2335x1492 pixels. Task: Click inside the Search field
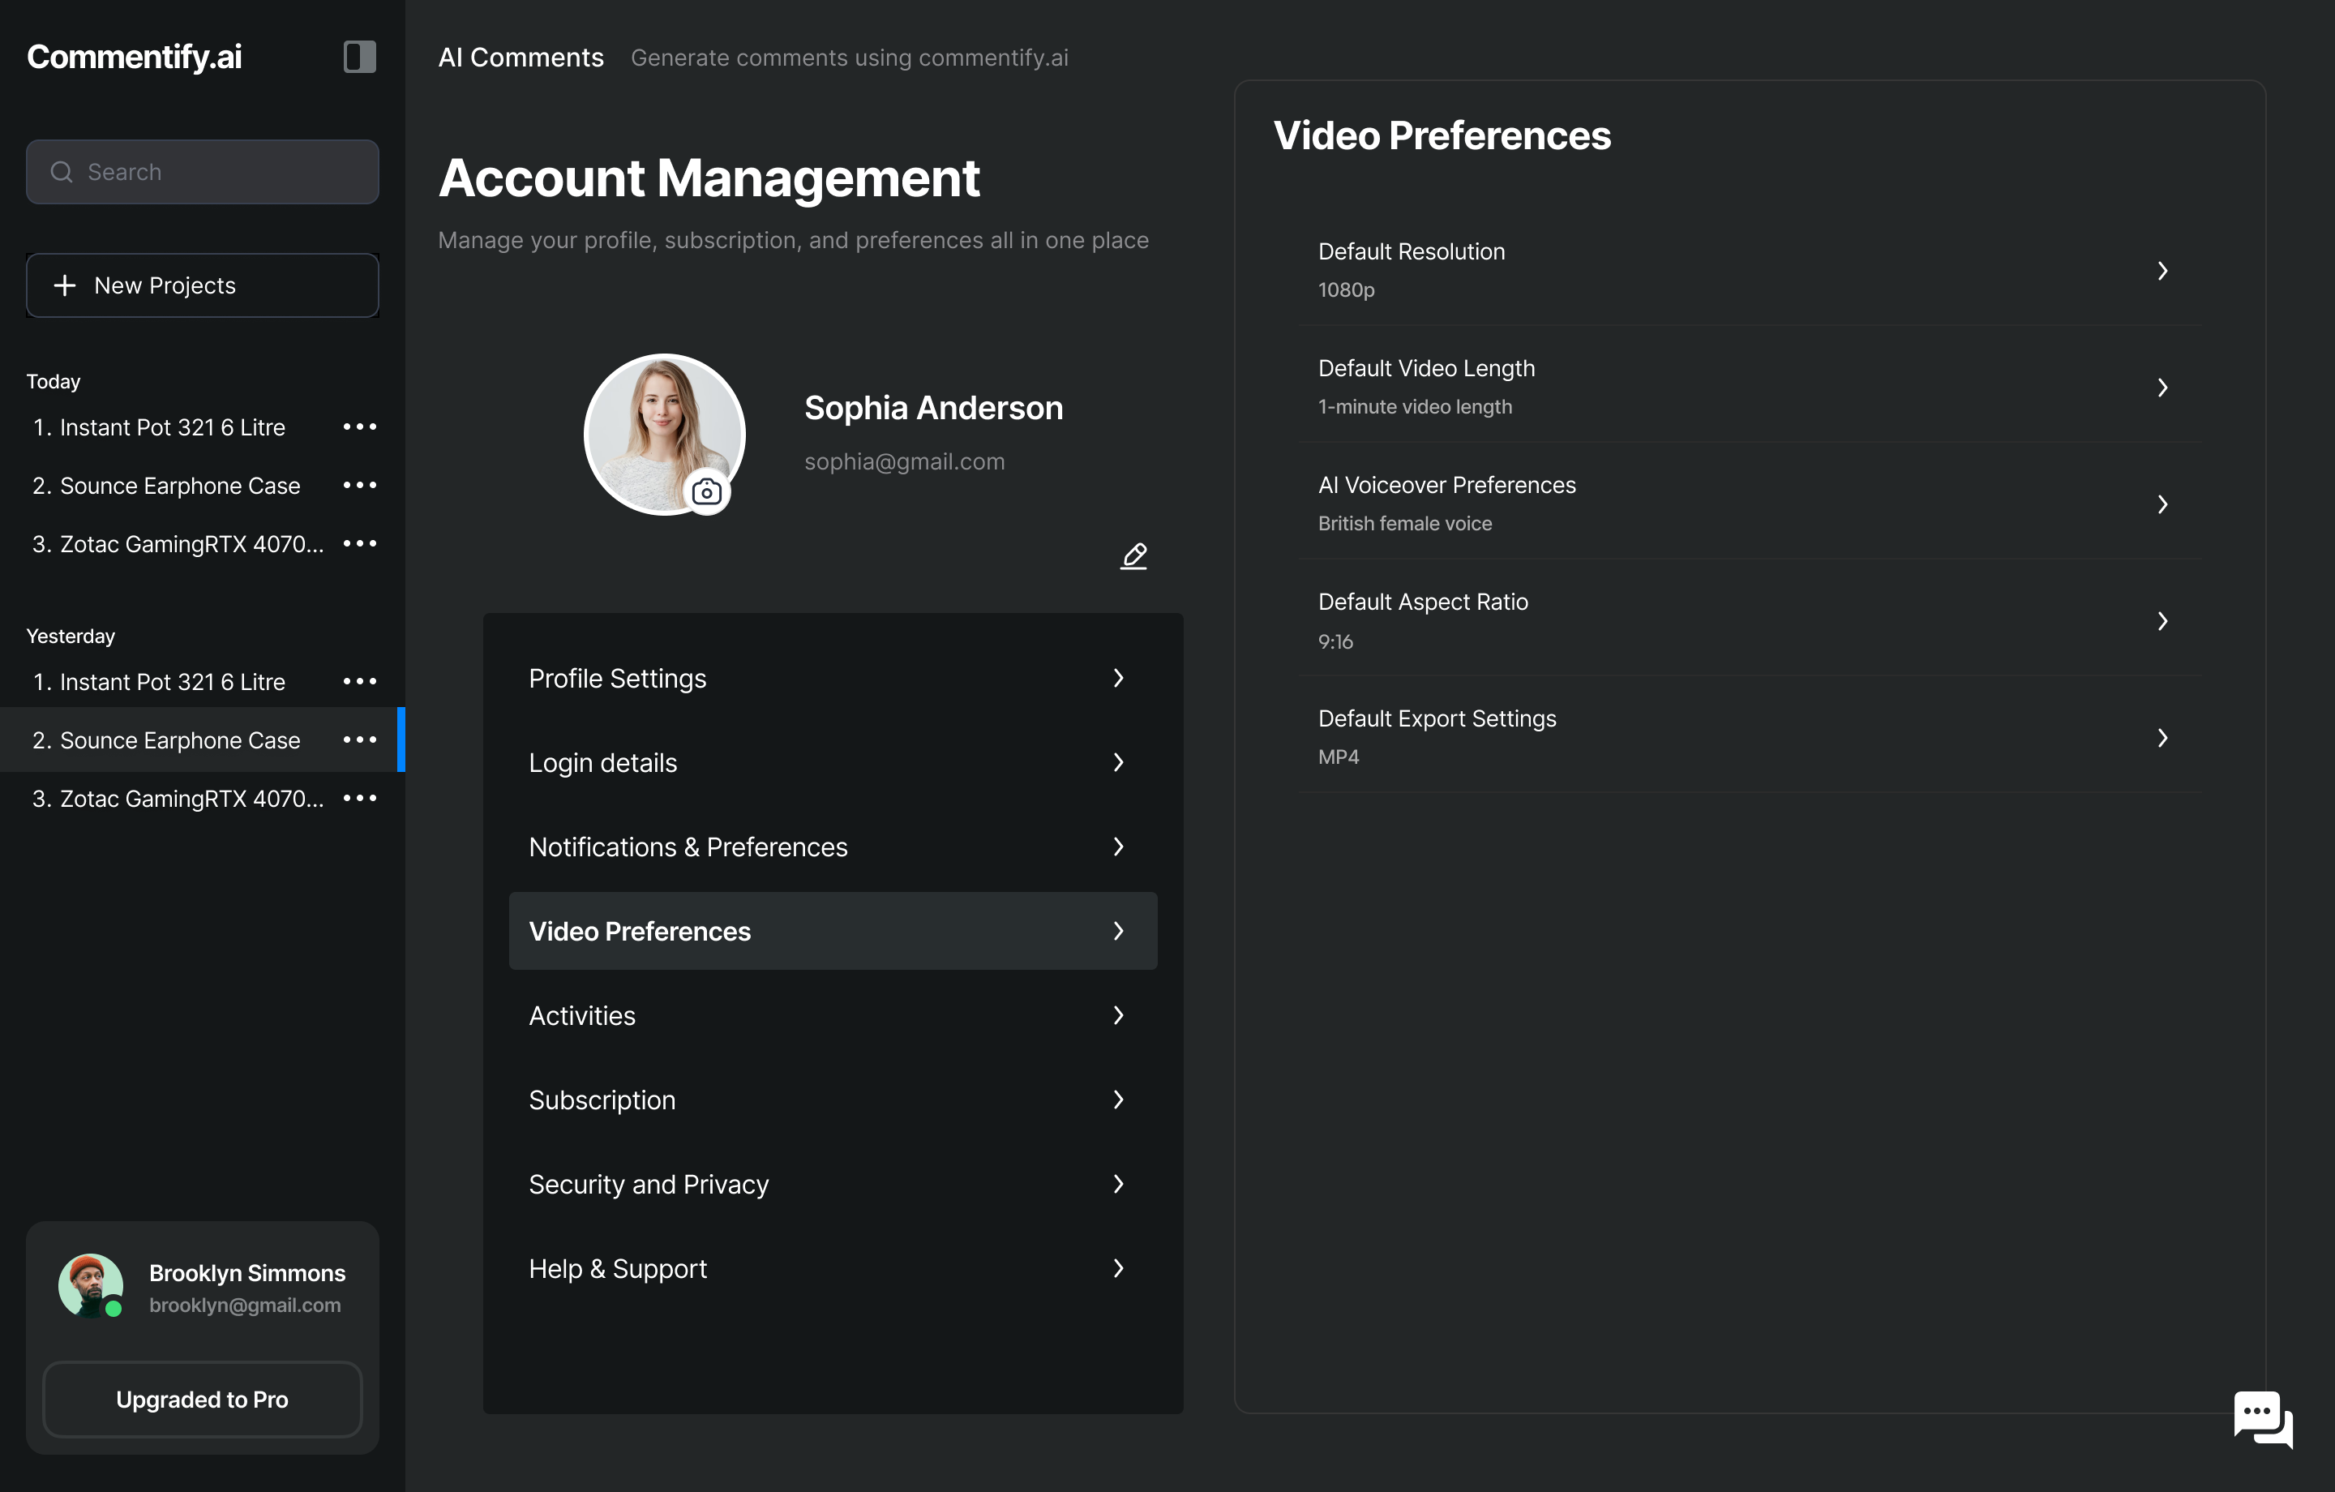click(x=202, y=172)
